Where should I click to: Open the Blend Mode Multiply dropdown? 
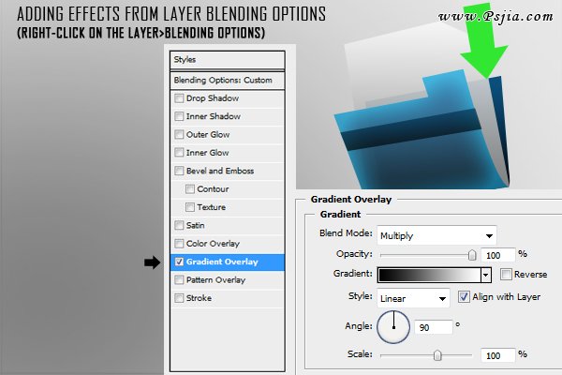coord(436,235)
